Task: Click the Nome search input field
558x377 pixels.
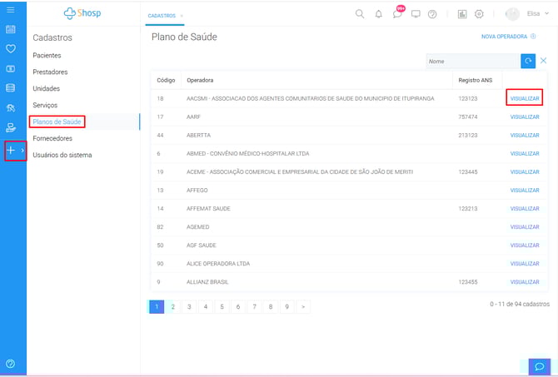Action: pos(471,61)
